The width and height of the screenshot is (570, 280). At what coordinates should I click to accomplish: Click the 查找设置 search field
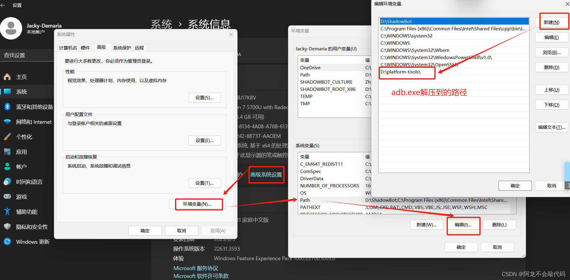click(x=27, y=55)
